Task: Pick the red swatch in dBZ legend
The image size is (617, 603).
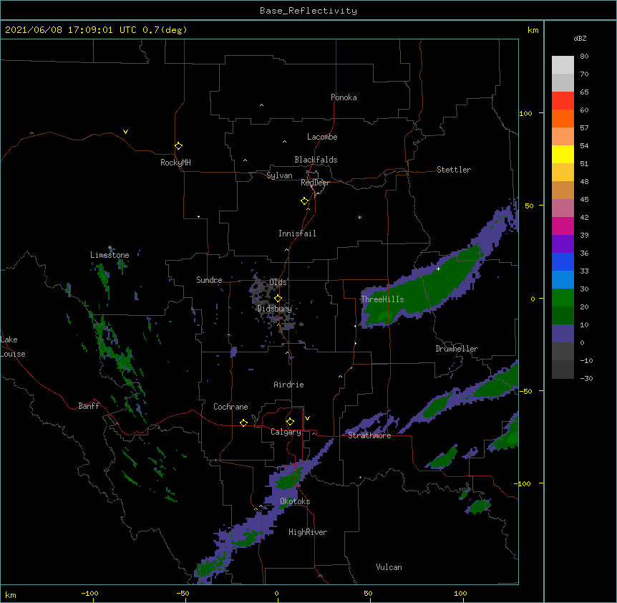Action: 563,101
